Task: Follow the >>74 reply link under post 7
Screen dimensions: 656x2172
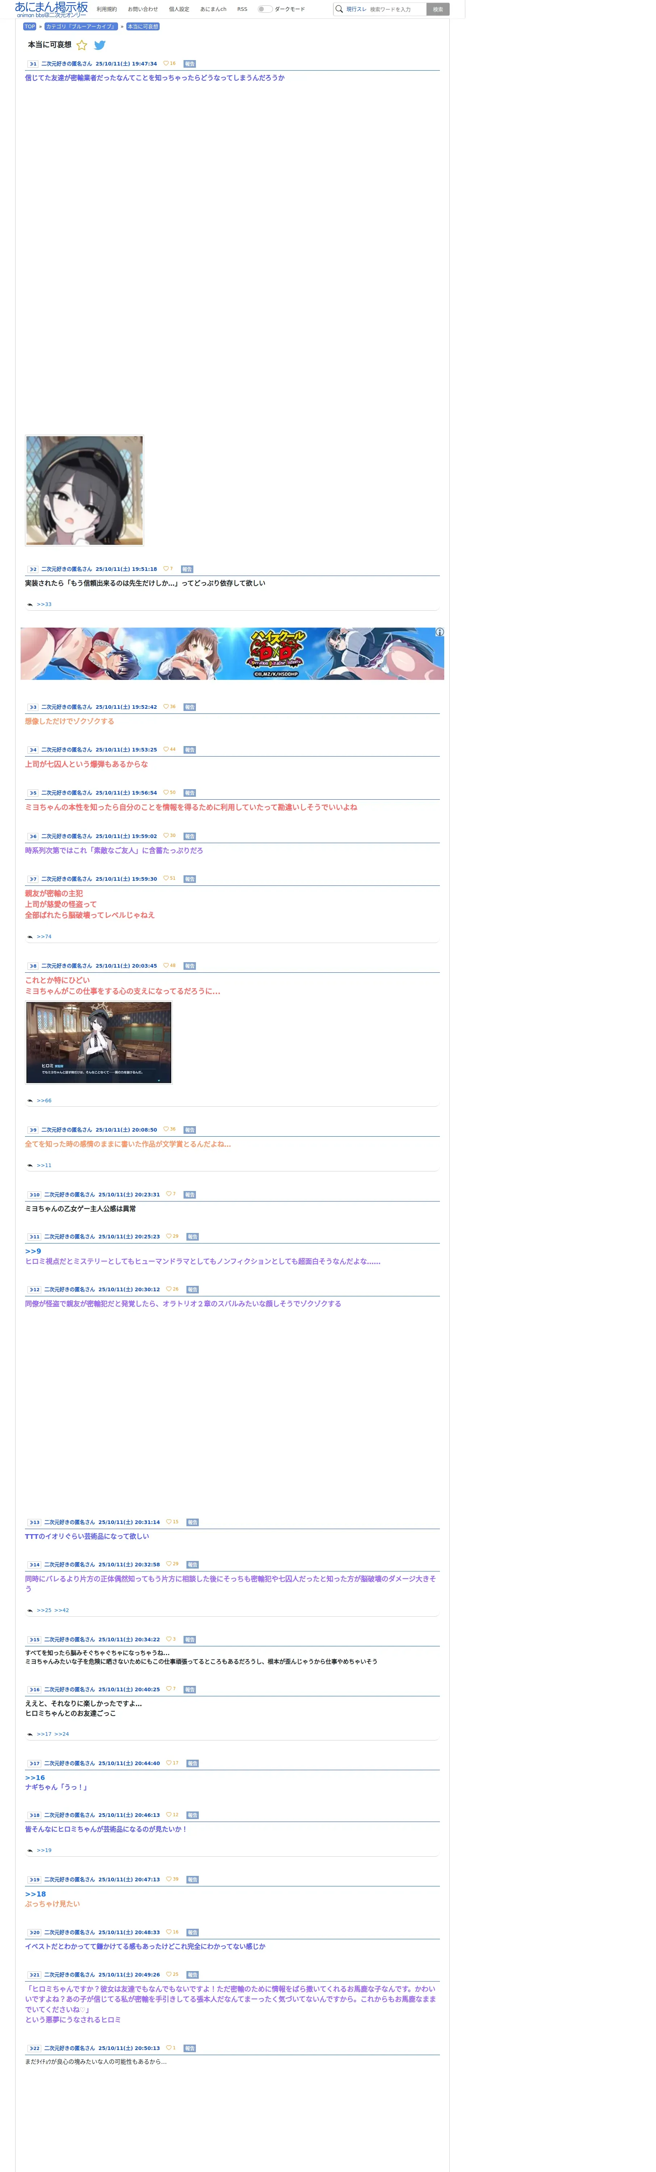Action: [44, 937]
